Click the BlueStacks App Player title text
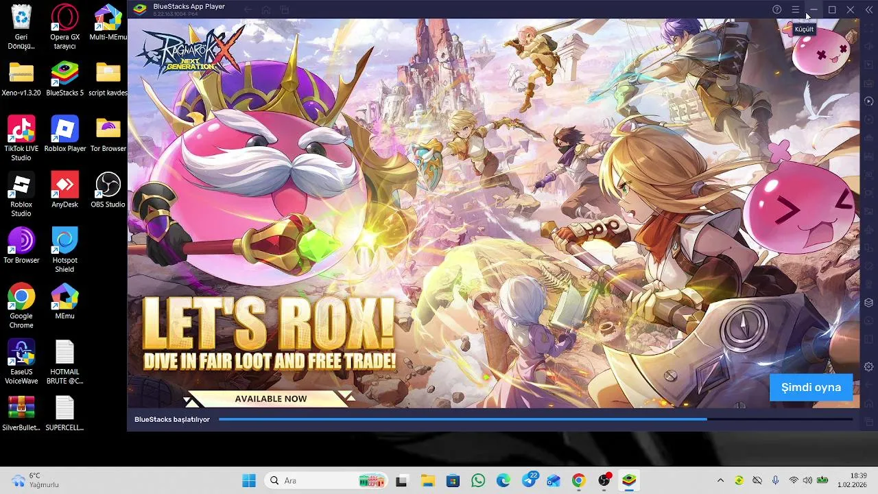The image size is (878, 494). pos(189,7)
